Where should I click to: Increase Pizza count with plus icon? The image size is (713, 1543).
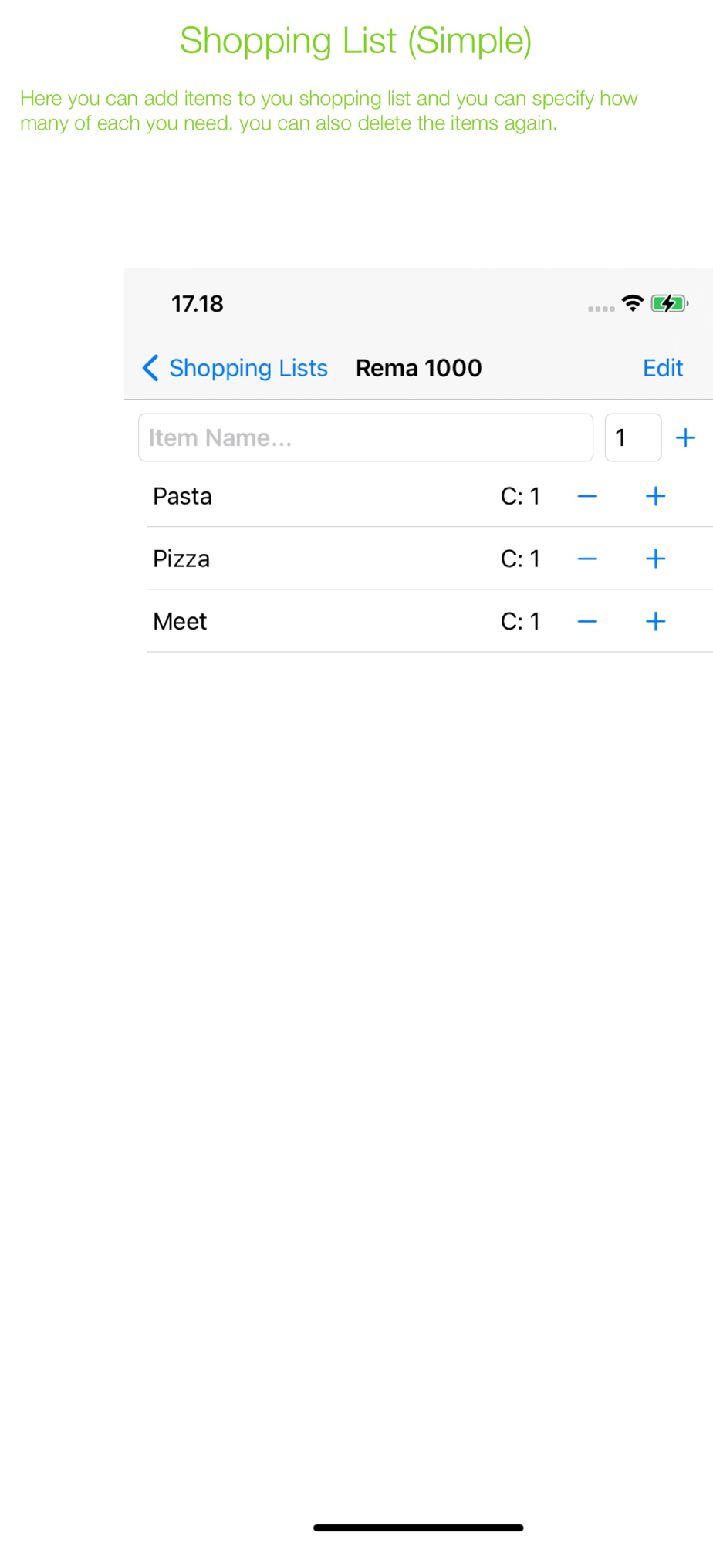pyautogui.click(x=655, y=559)
